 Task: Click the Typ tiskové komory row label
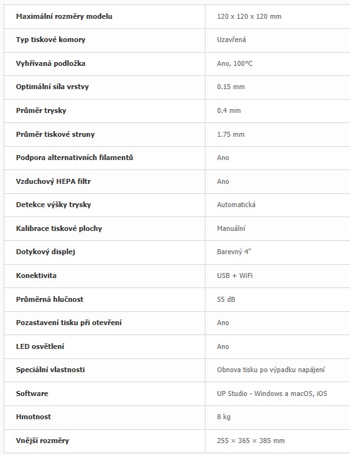(50, 40)
